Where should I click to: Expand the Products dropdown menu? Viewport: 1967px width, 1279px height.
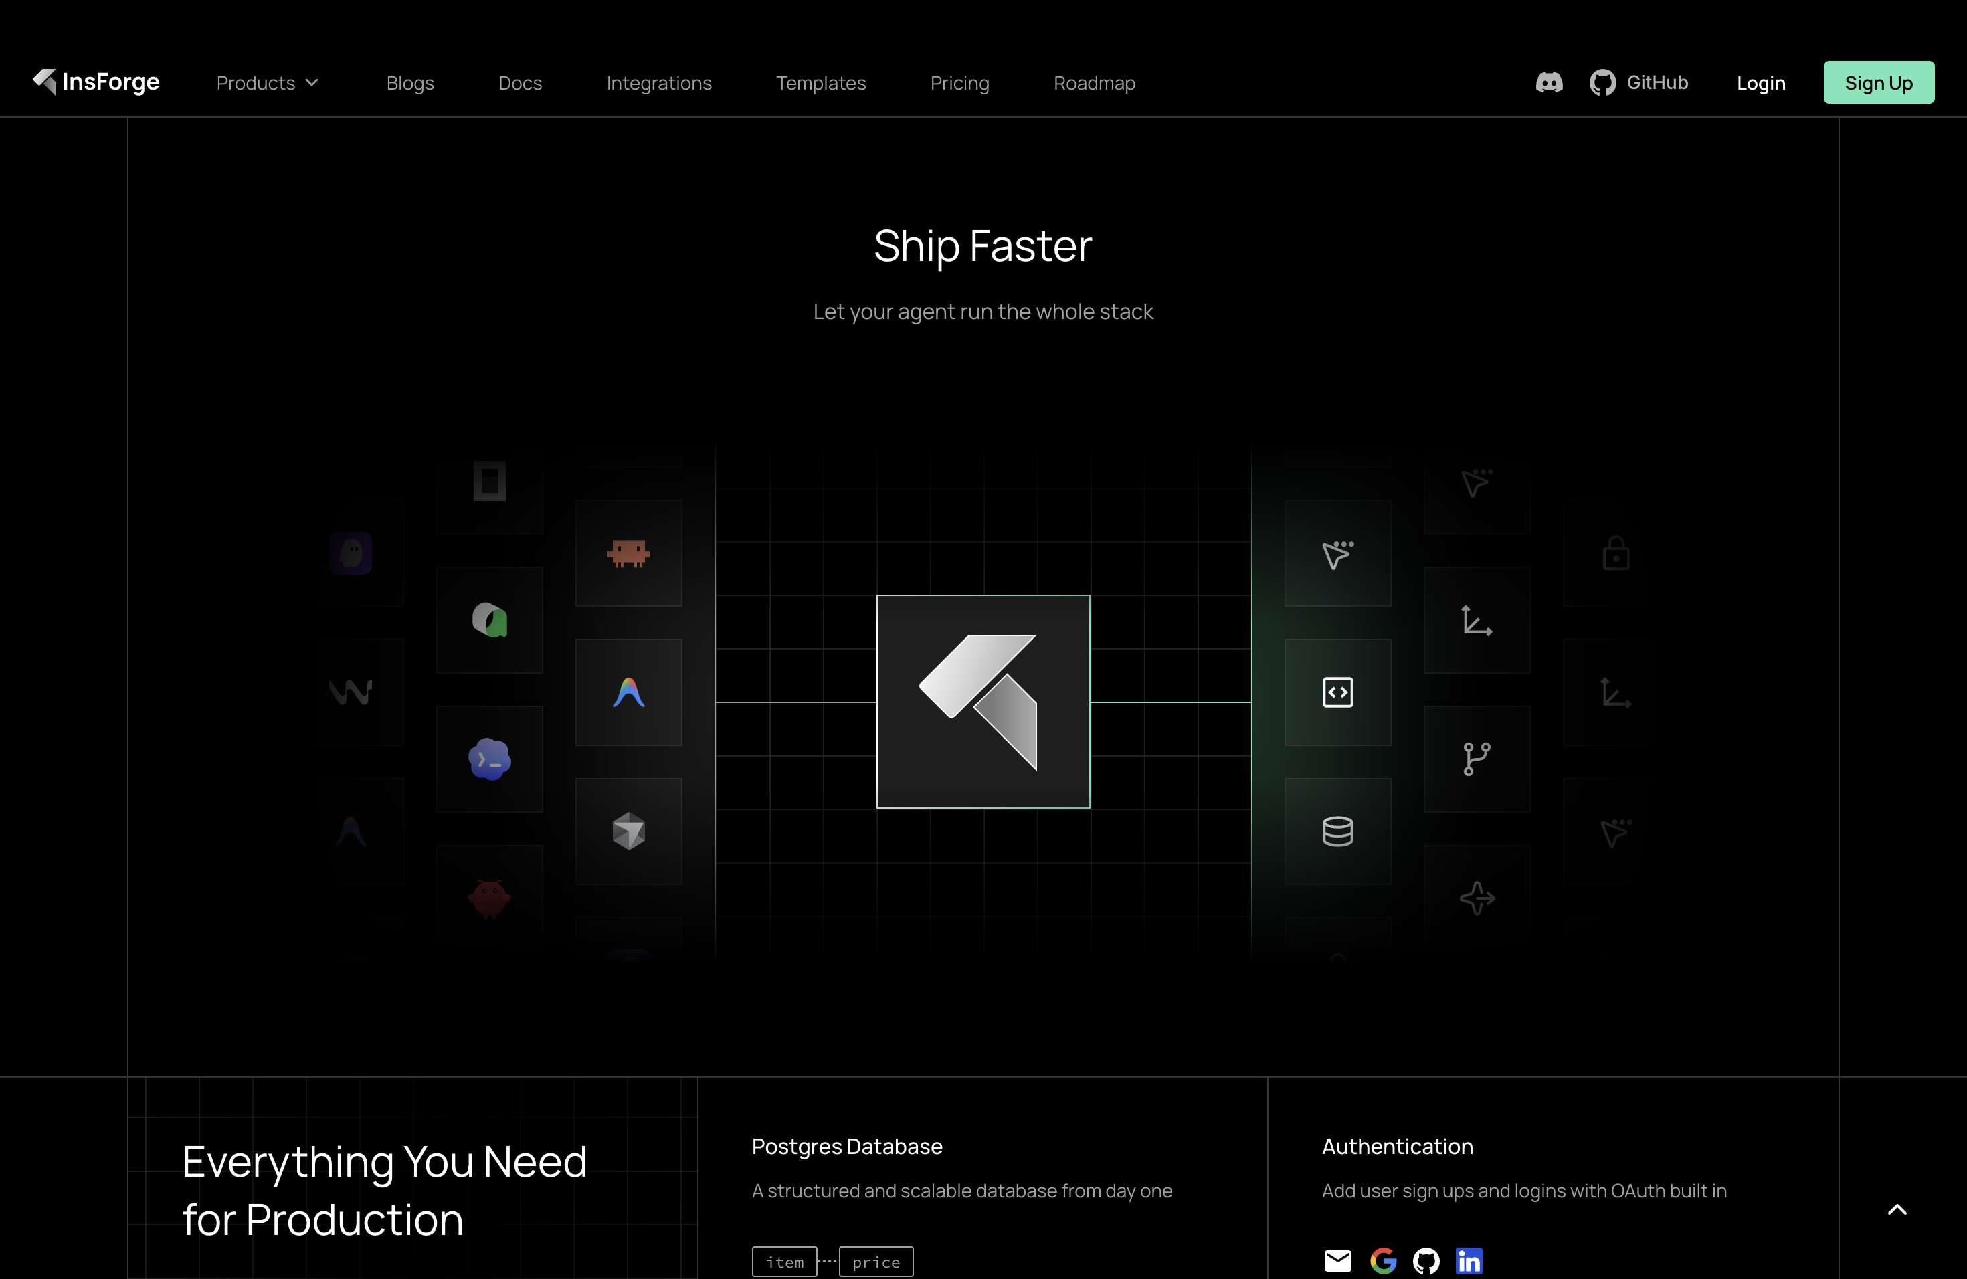(x=267, y=83)
